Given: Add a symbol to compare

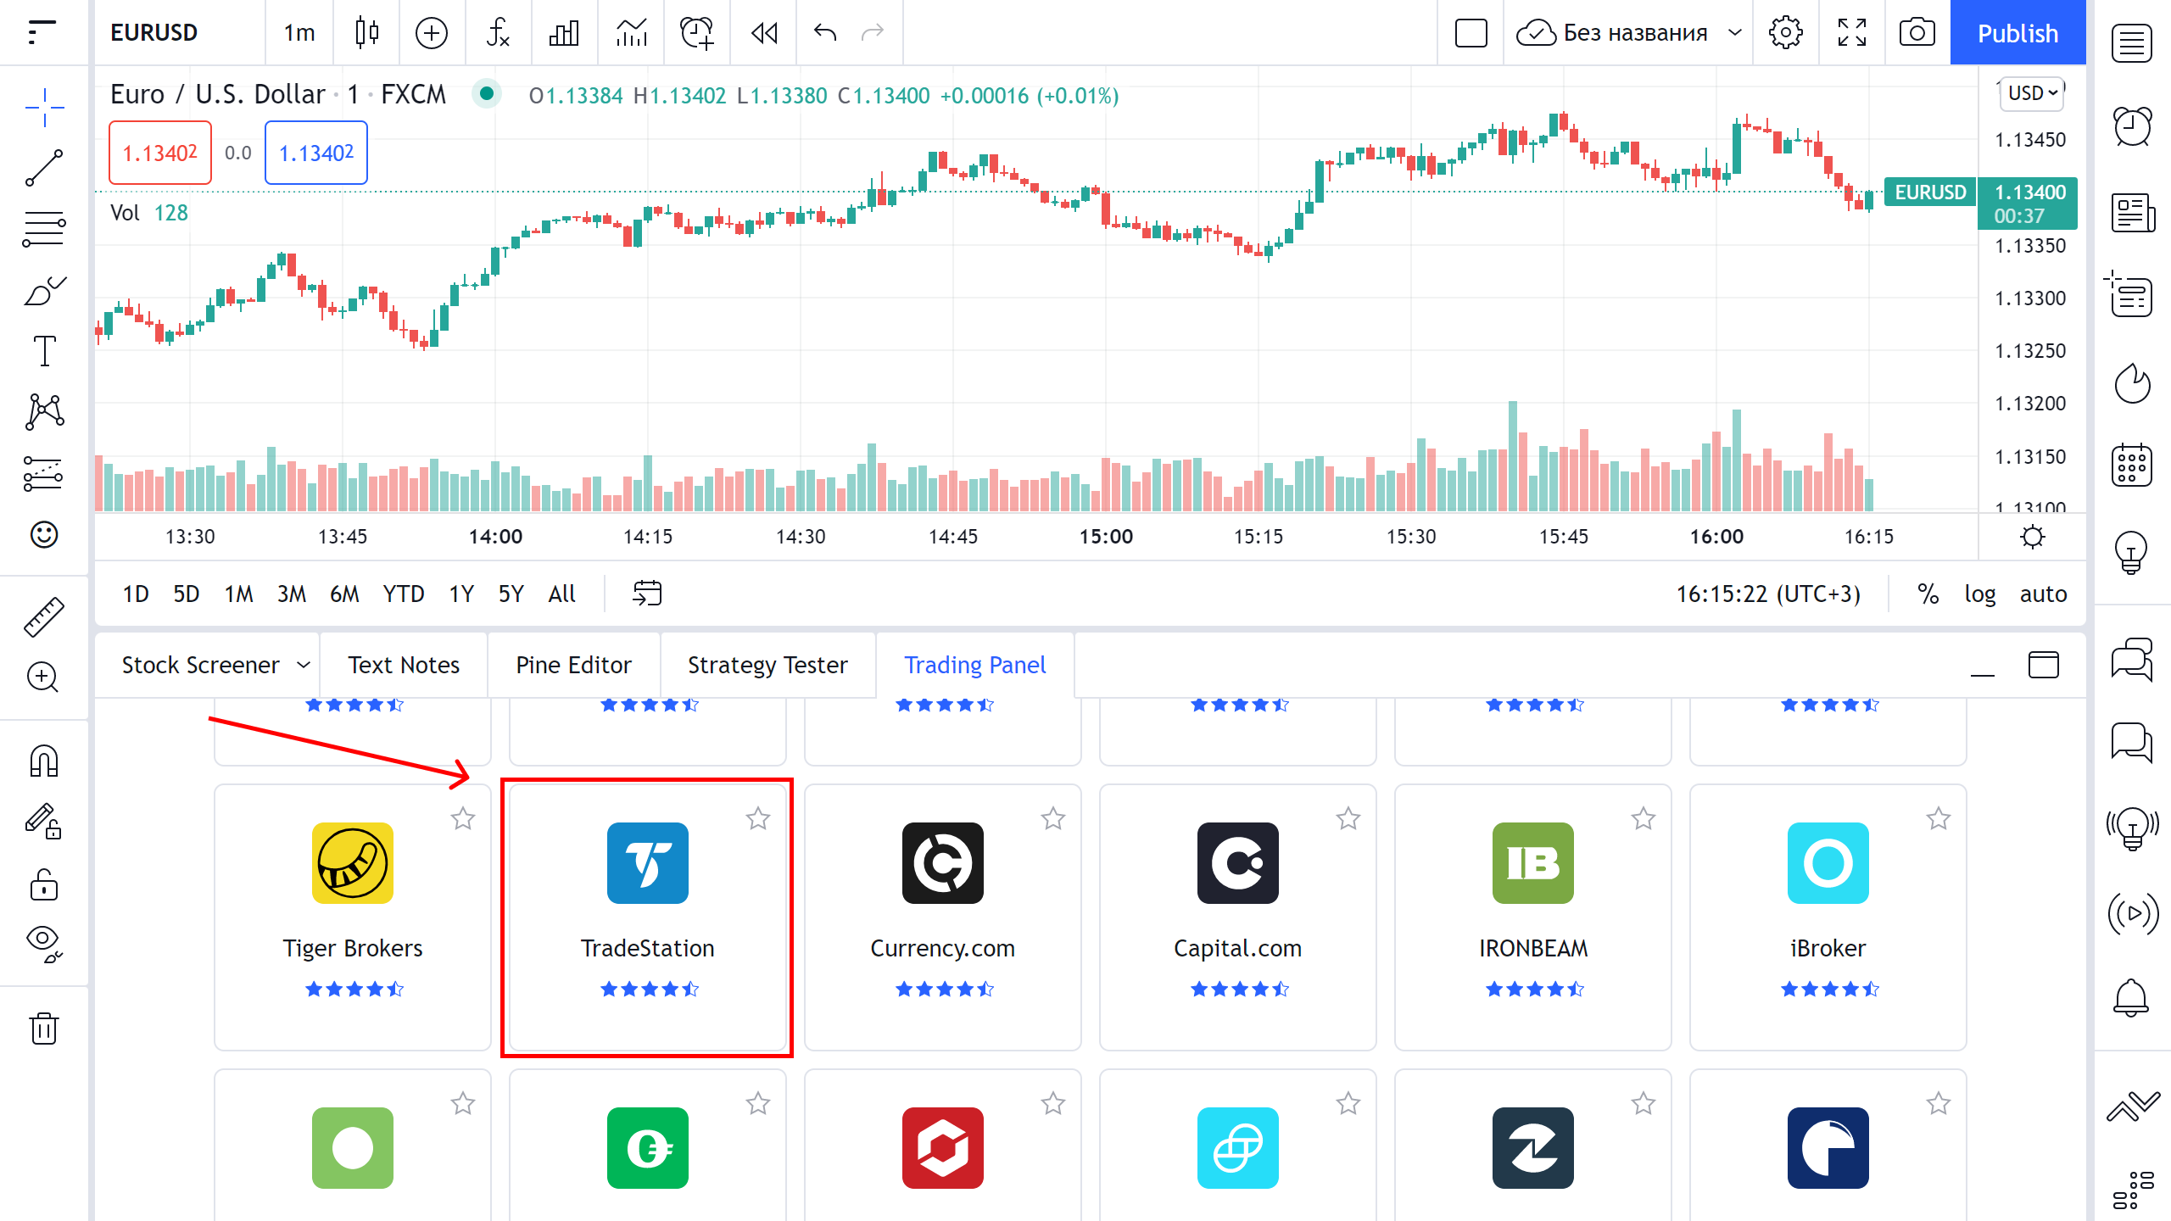Looking at the screenshot, I should coord(432,32).
